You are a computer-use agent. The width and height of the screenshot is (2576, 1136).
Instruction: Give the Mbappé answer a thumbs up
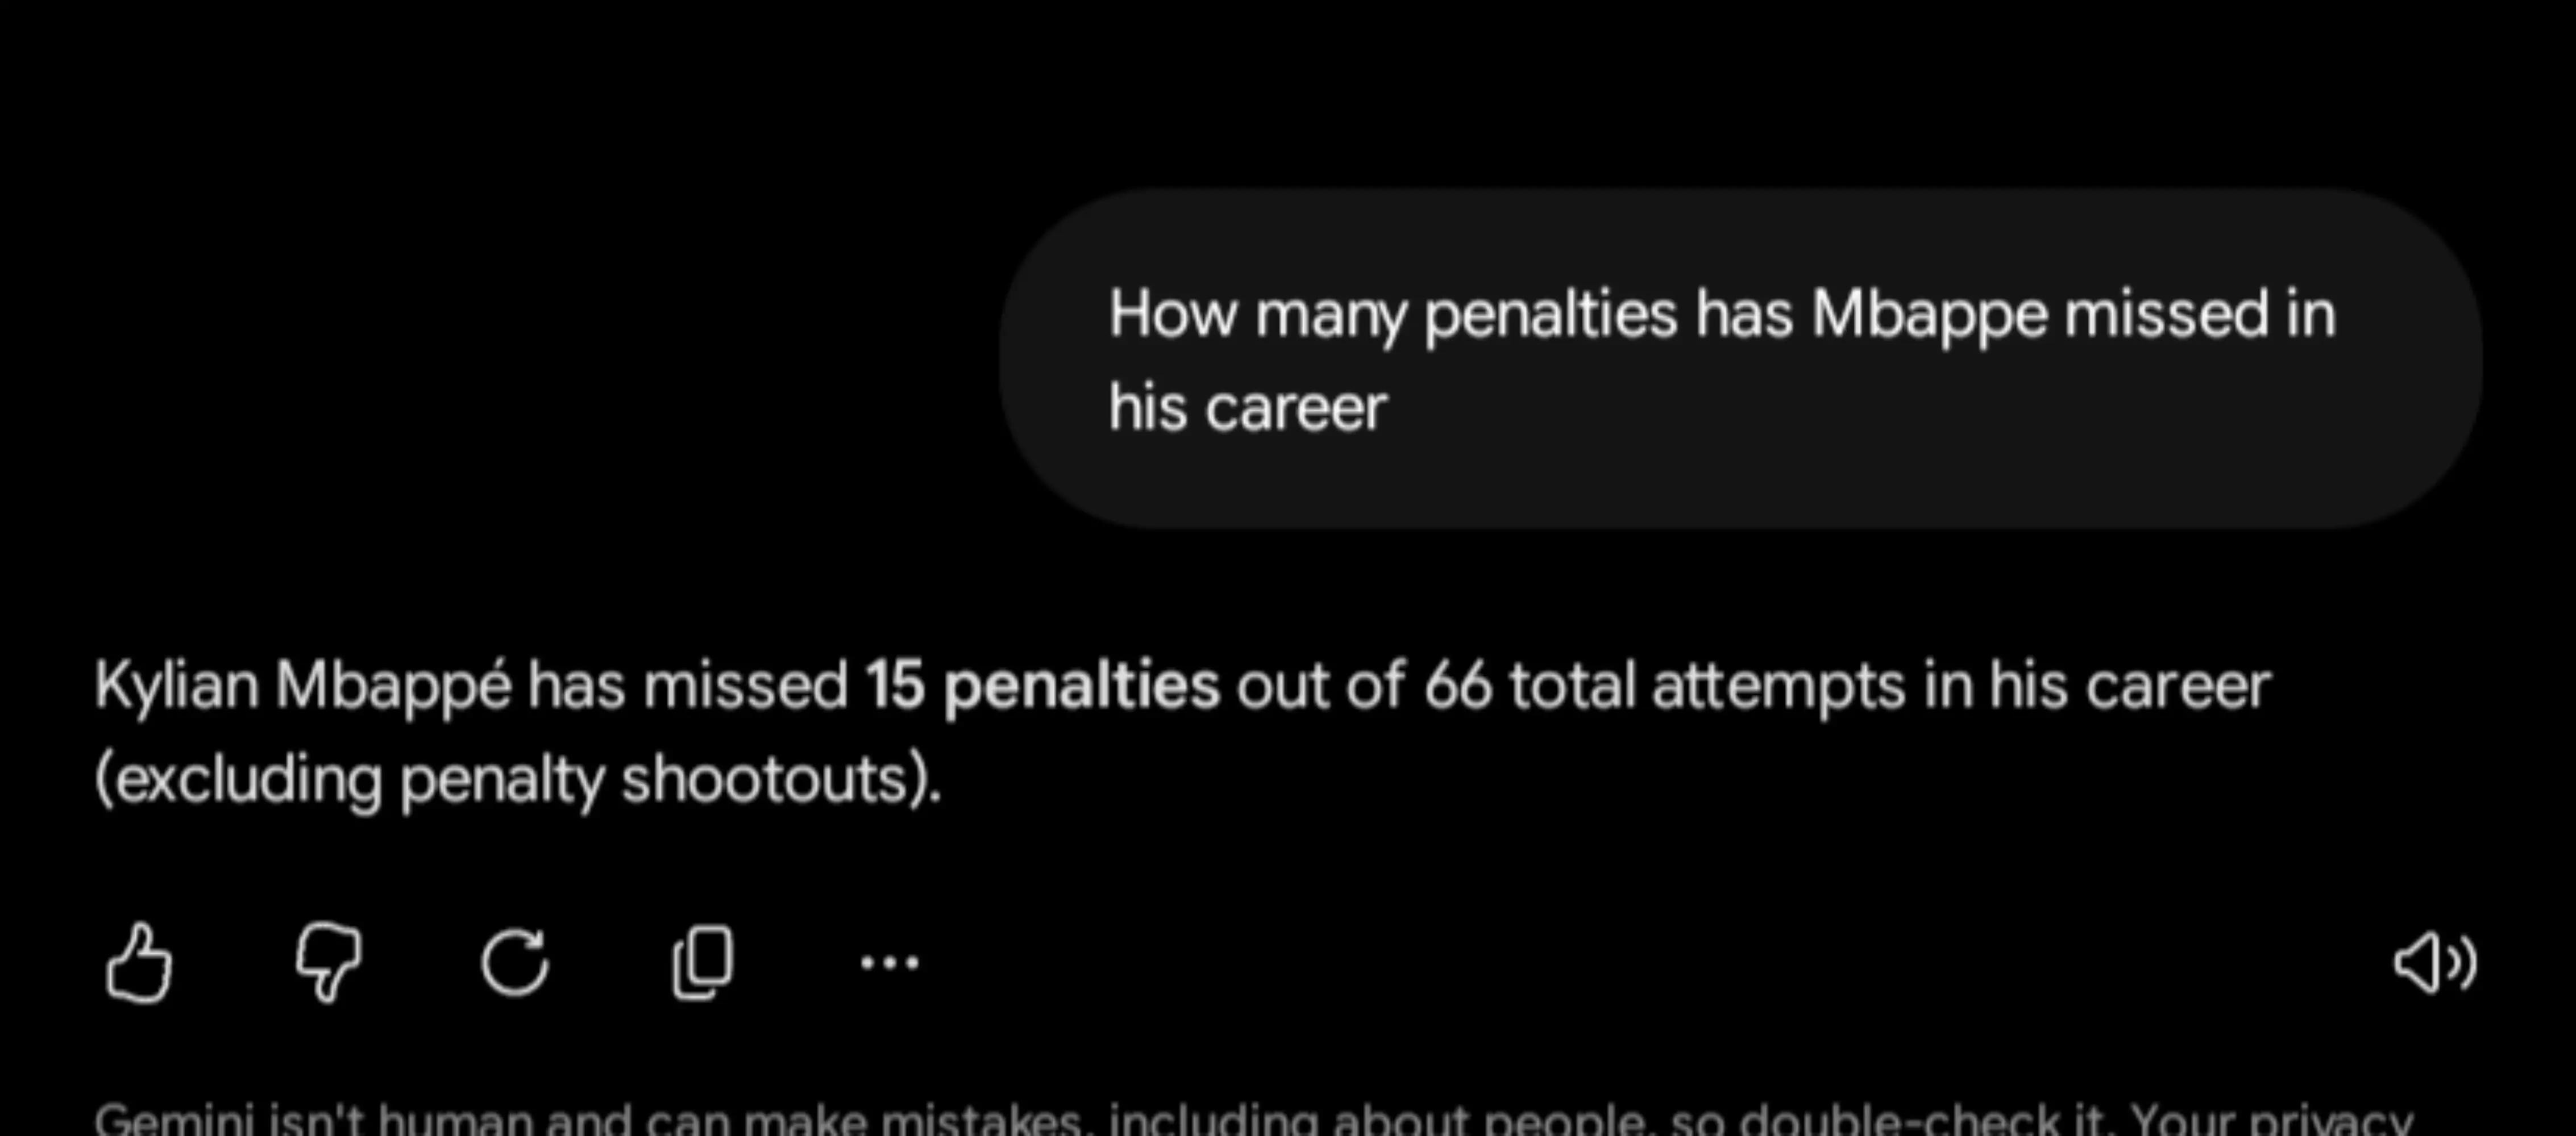(x=139, y=962)
